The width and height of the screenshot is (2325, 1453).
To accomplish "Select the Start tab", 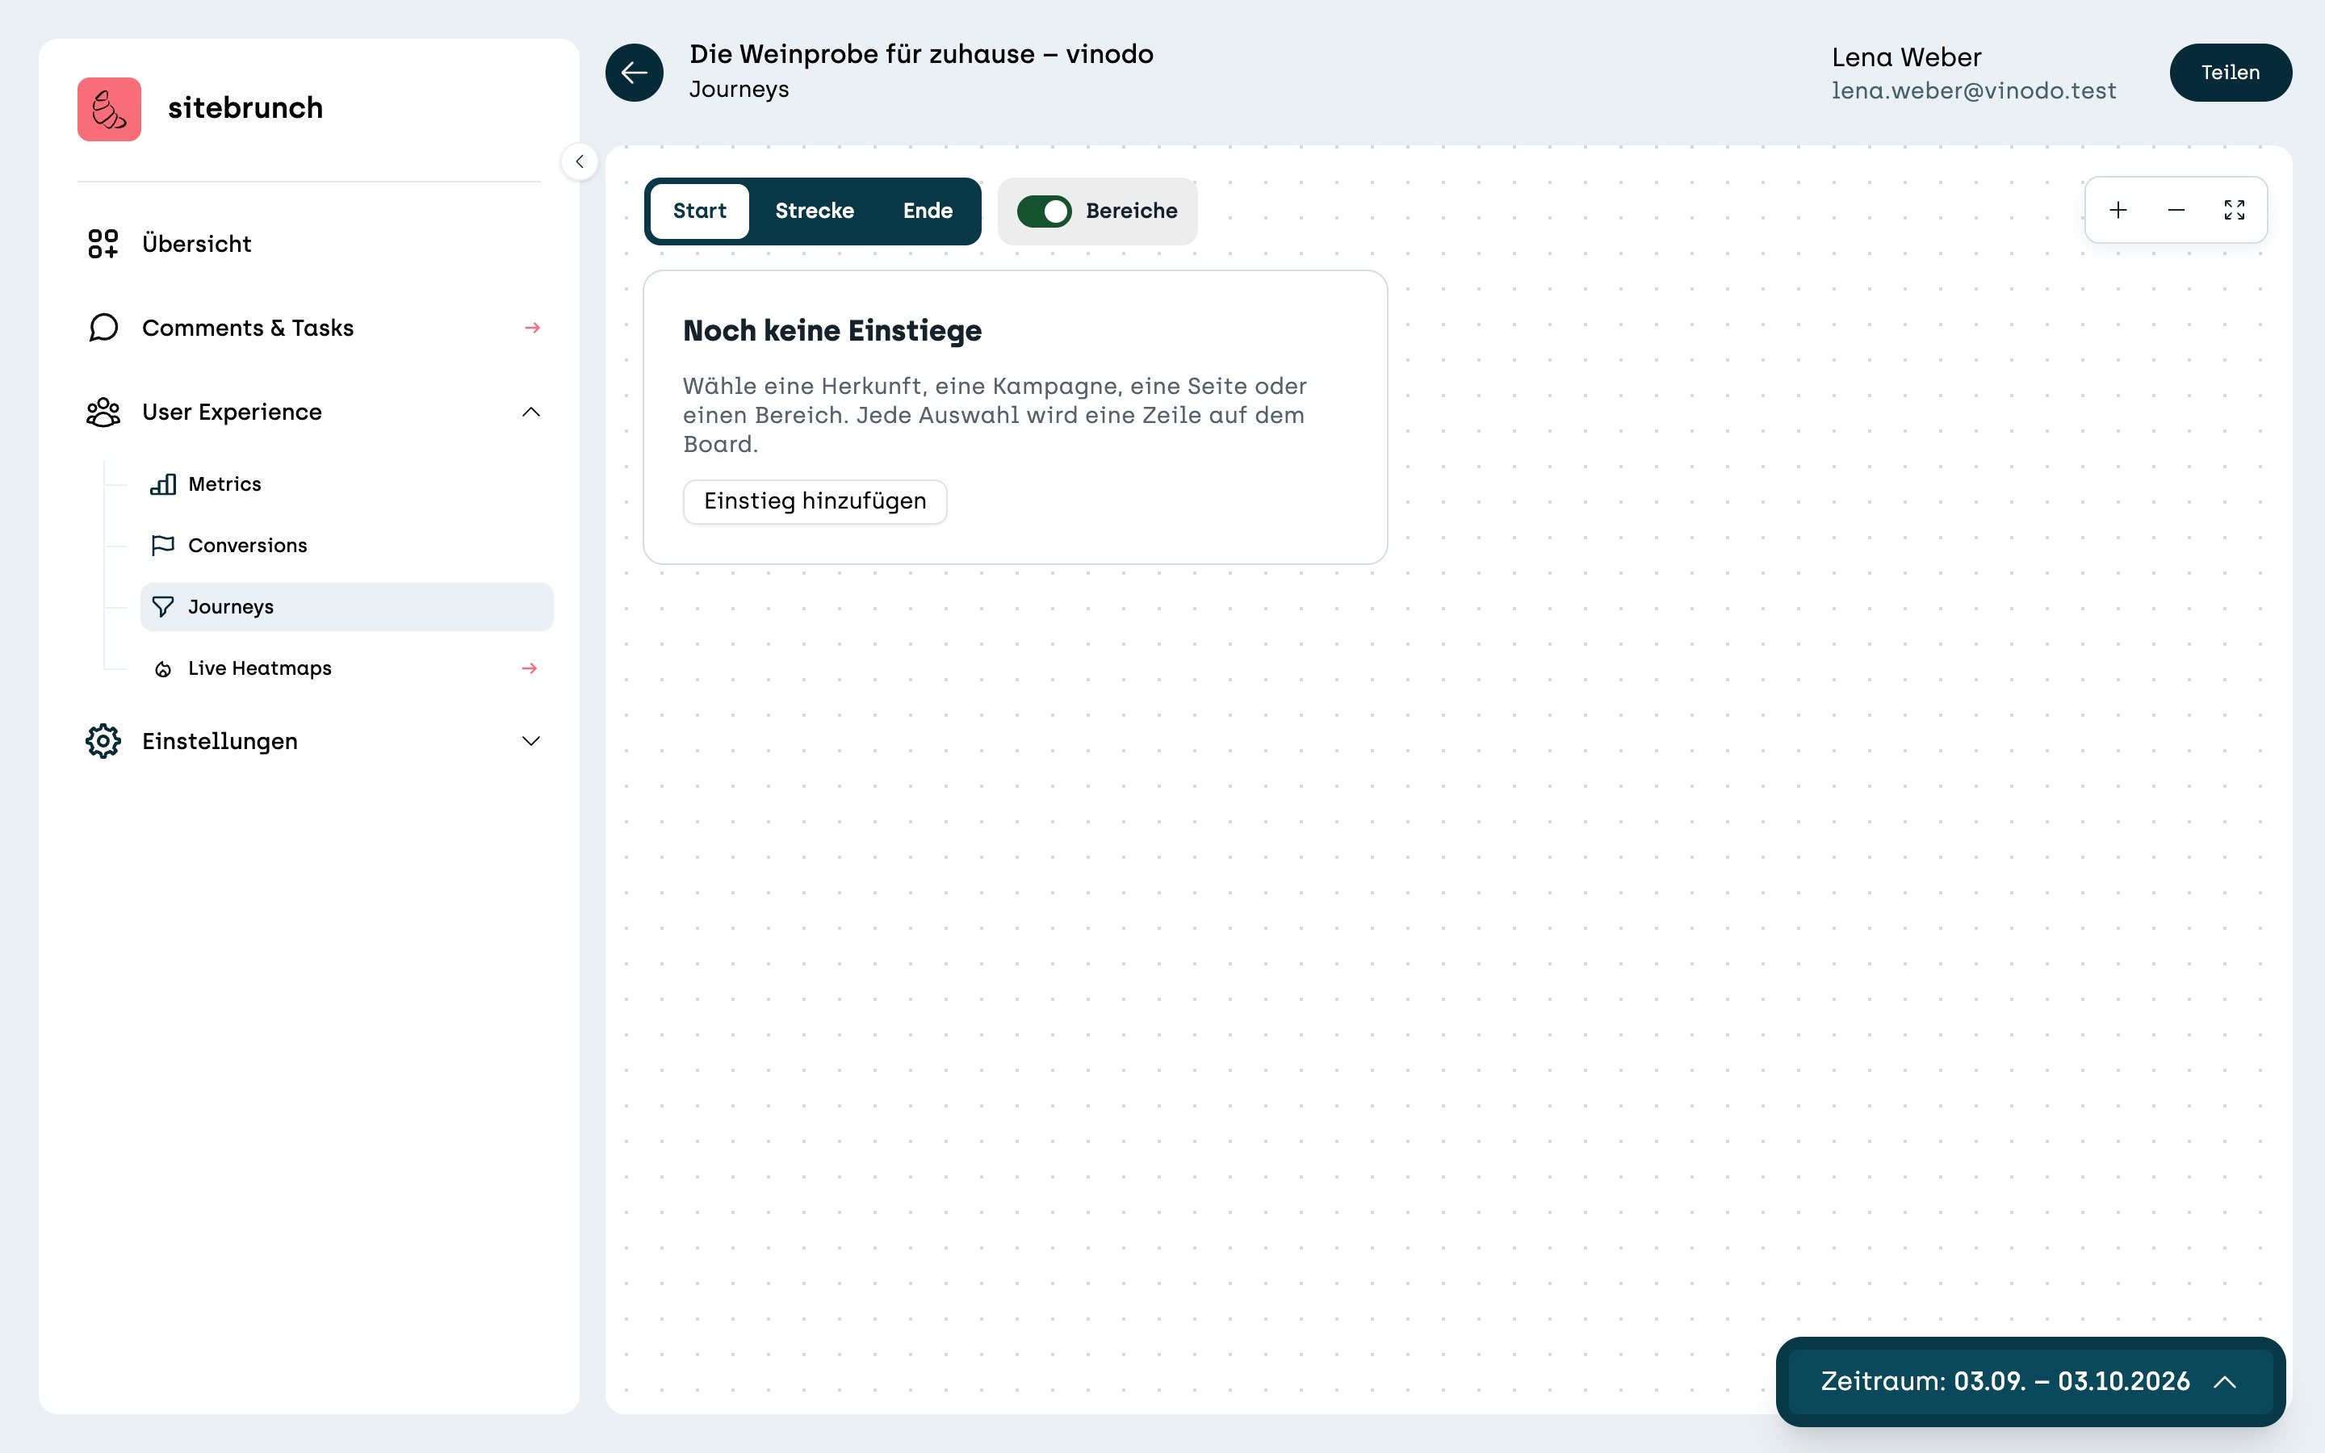I will [x=699, y=211].
